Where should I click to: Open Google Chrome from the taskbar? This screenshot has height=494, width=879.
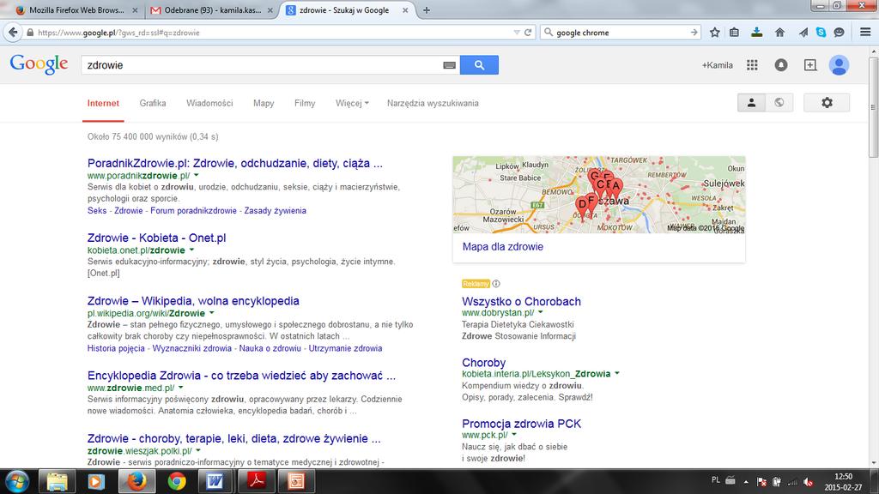177,482
